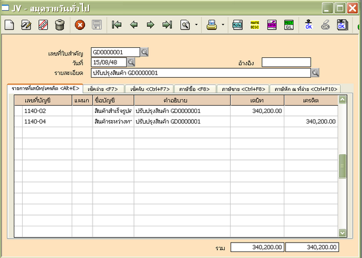Open date picker next to 15/08/48
Screen dimensions: 362x258
pos(131,62)
